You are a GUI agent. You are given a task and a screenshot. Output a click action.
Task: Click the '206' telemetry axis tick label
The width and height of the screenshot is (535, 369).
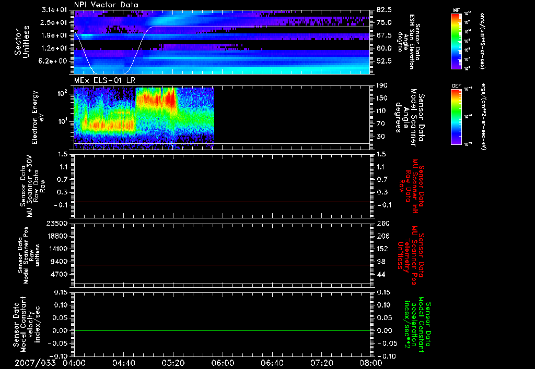(382, 236)
